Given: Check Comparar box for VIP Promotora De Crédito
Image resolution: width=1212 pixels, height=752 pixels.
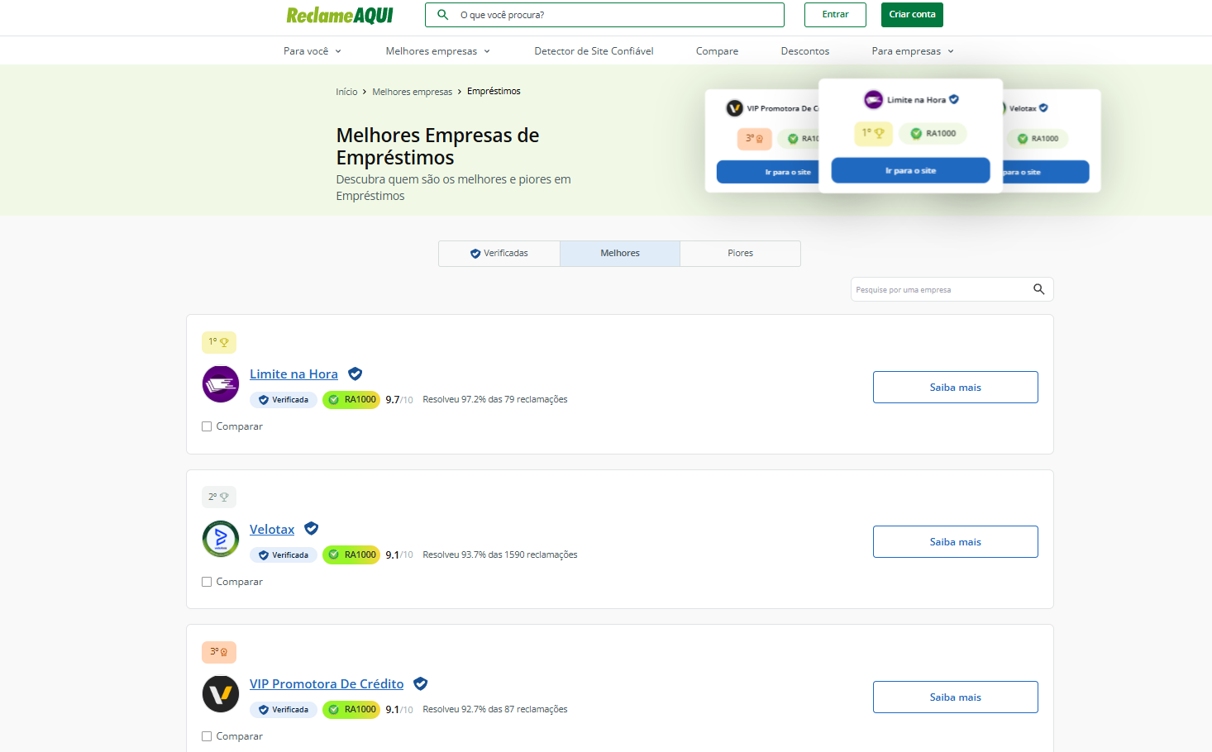Looking at the screenshot, I should pyautogui.click(x=207, y=736).
